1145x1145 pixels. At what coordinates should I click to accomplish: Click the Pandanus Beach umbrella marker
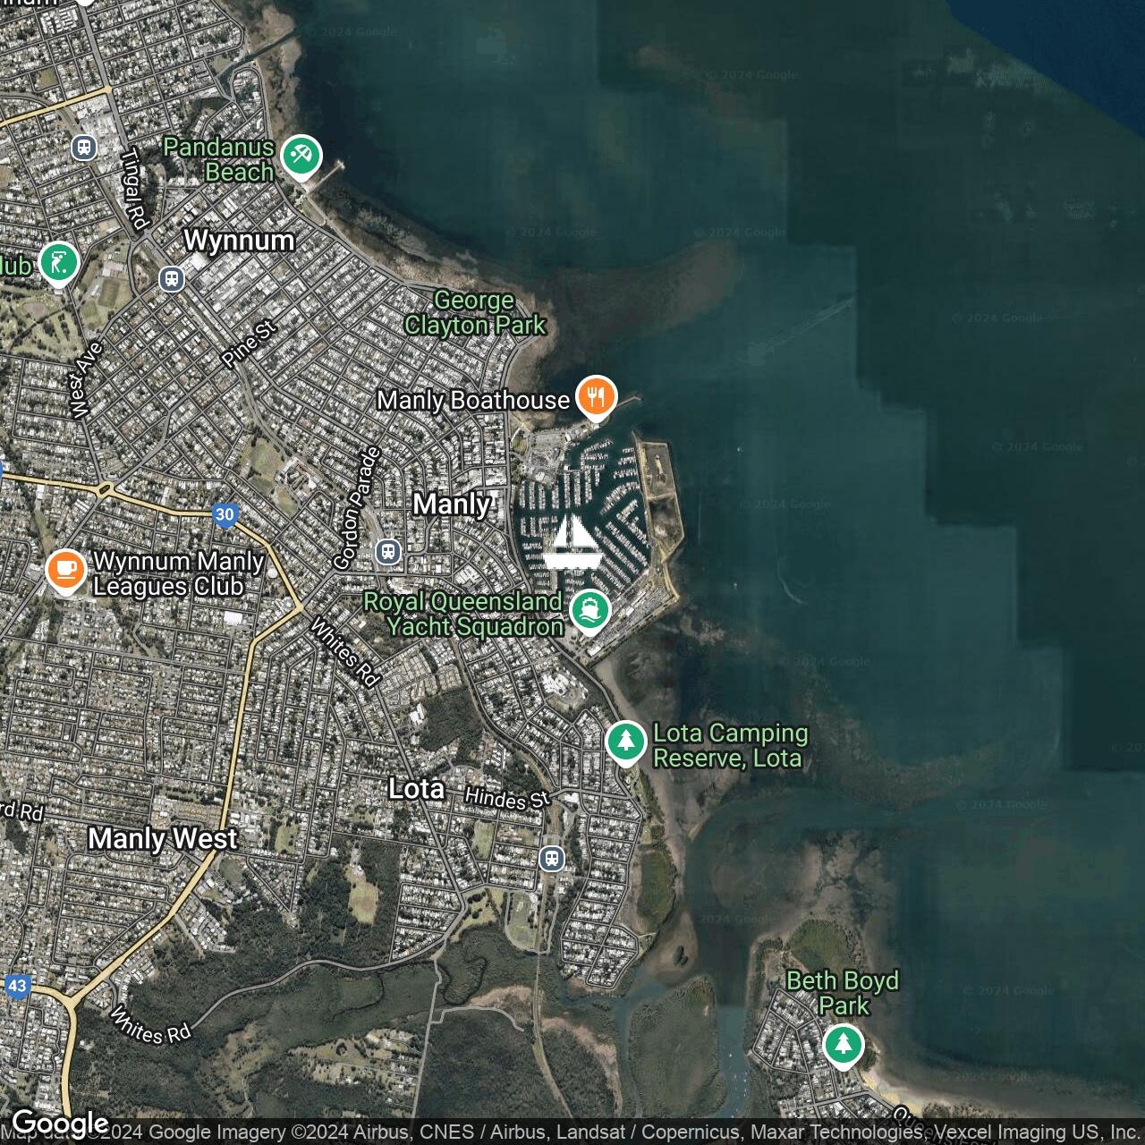[301, 157]
